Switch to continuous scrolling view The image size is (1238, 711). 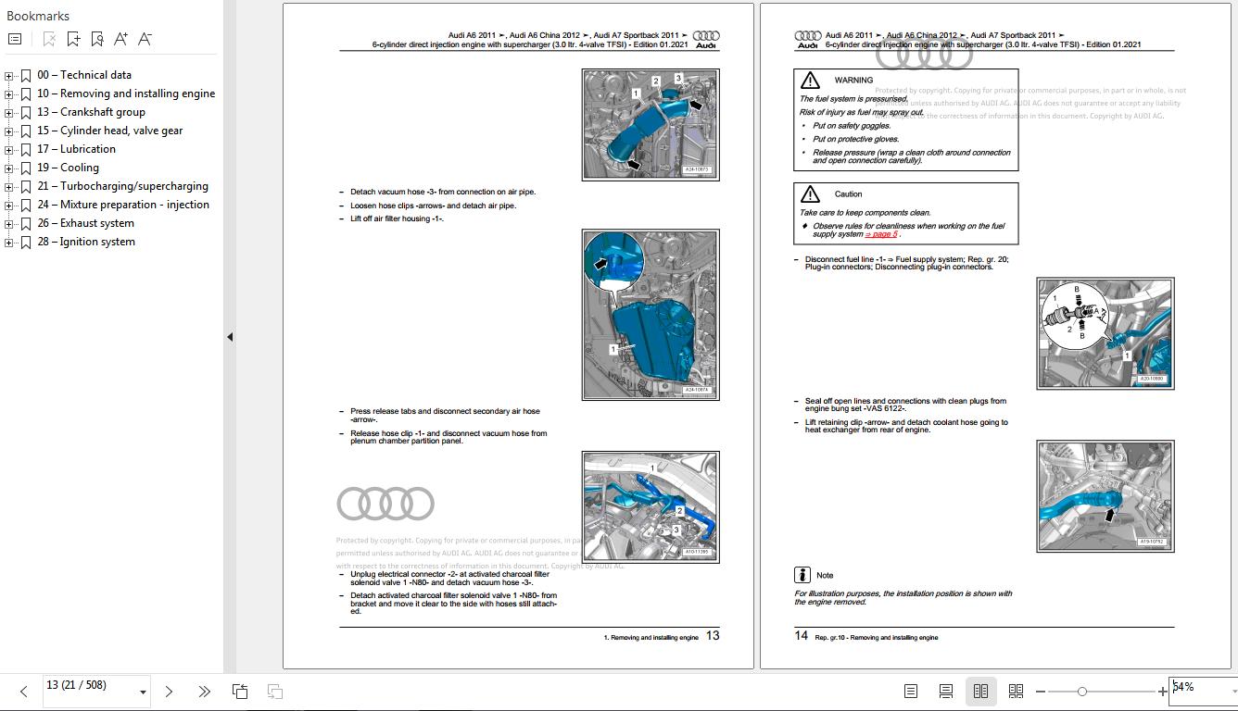pos(946,692)
